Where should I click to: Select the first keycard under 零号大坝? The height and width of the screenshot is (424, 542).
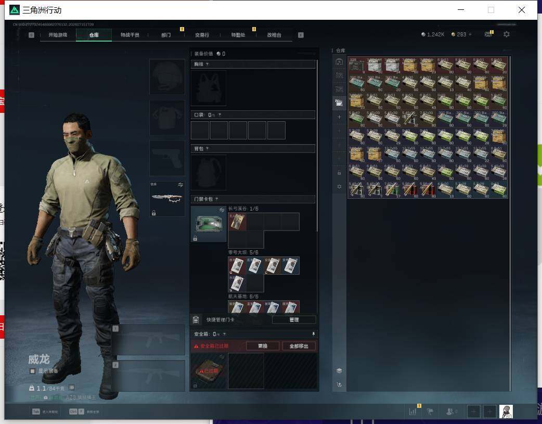(237, 266)
